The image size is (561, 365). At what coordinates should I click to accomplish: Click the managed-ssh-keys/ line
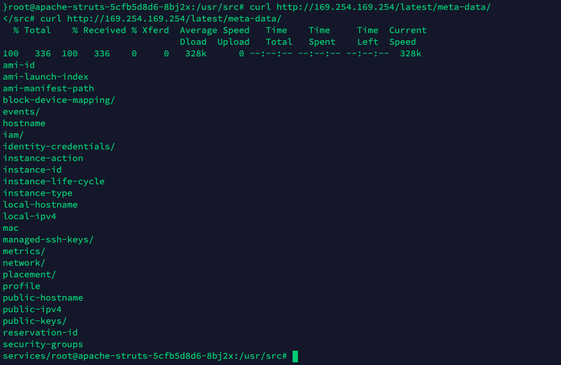pos(48,240)
